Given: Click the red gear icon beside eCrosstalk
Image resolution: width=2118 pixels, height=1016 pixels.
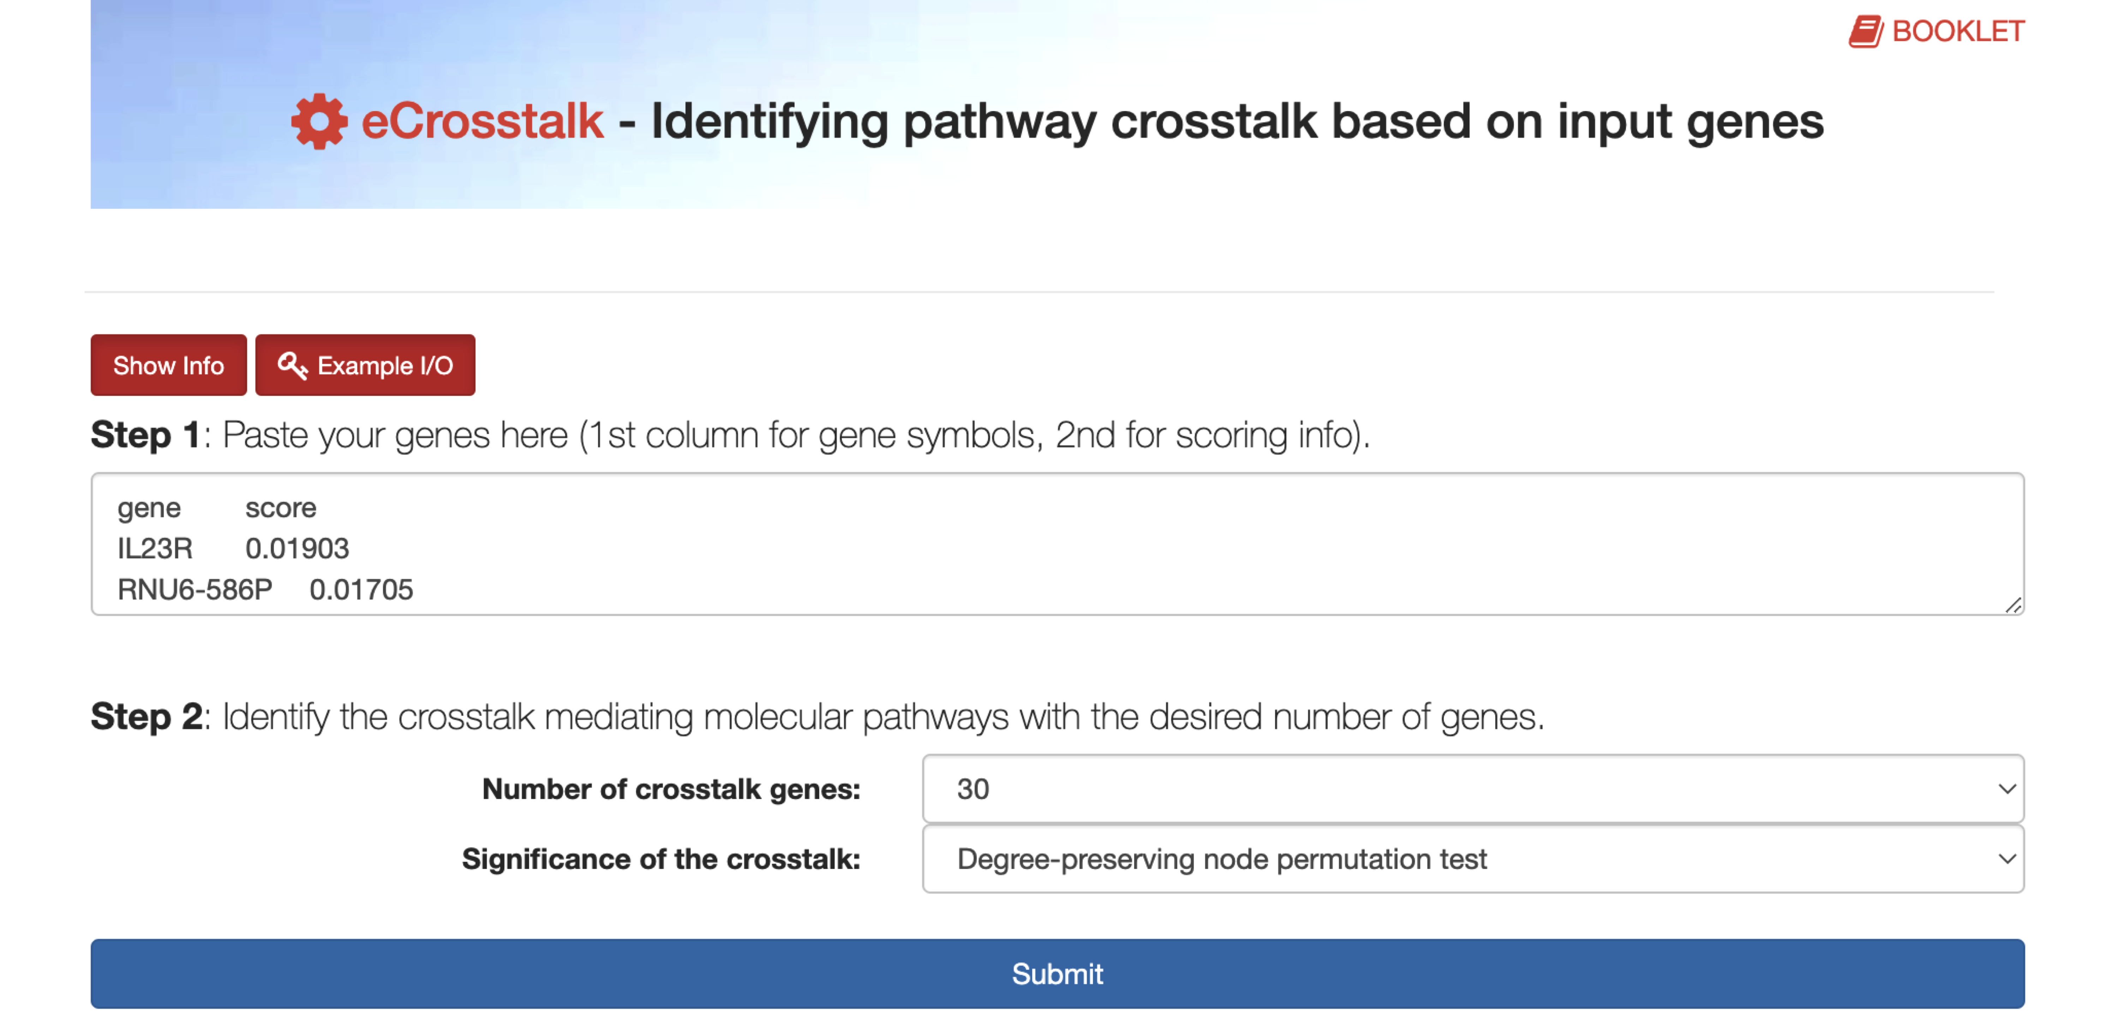Looking at the screenshot, I should [320, 122].
